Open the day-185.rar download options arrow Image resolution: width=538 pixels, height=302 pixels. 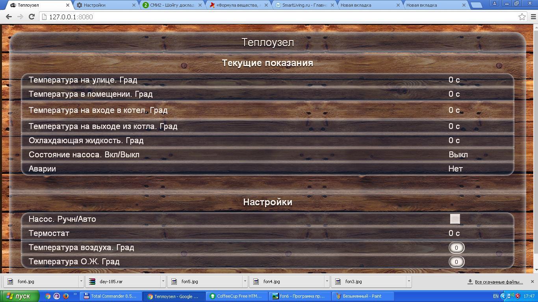coord(163,282)
